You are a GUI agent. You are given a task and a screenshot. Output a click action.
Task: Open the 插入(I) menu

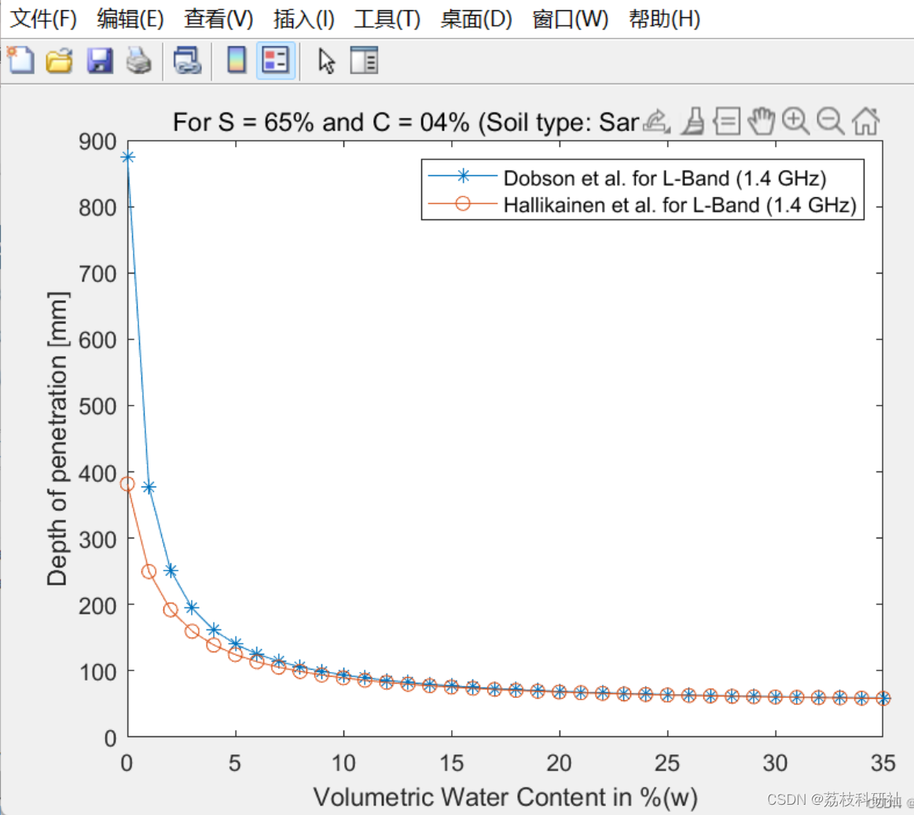303,19
